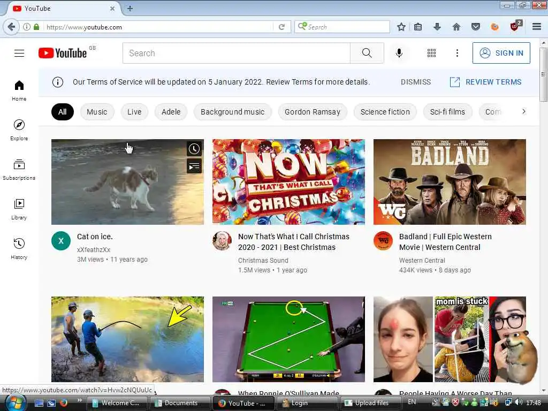548x411 pixels.
Task: Open the YouTube apps grid icon
Action: tap(431, 53)
